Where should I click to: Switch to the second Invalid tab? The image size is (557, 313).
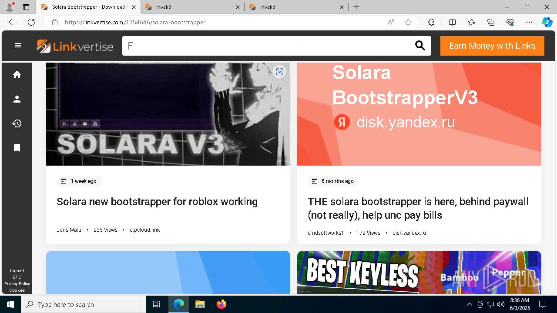click(296, 7)
